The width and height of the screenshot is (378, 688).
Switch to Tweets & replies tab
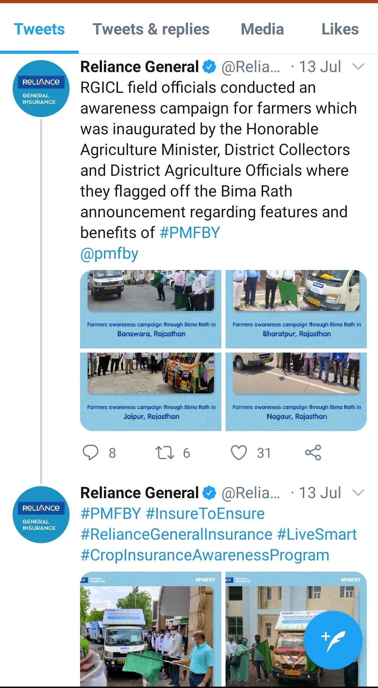(x=151, y=29)
